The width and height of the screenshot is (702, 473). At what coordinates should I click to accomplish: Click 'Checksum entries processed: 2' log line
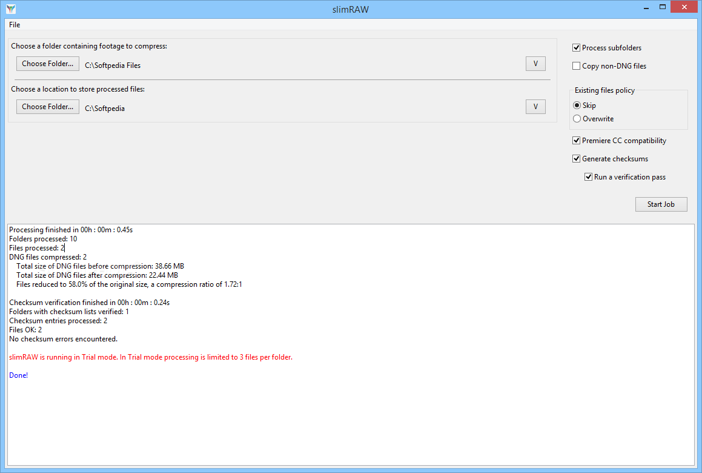point(58,321)
